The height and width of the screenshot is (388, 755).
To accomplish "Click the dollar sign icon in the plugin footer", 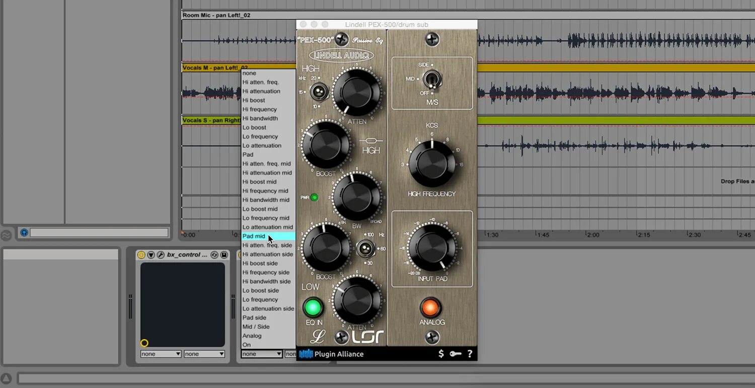I will pyautogui.click(x=441, y=354).
